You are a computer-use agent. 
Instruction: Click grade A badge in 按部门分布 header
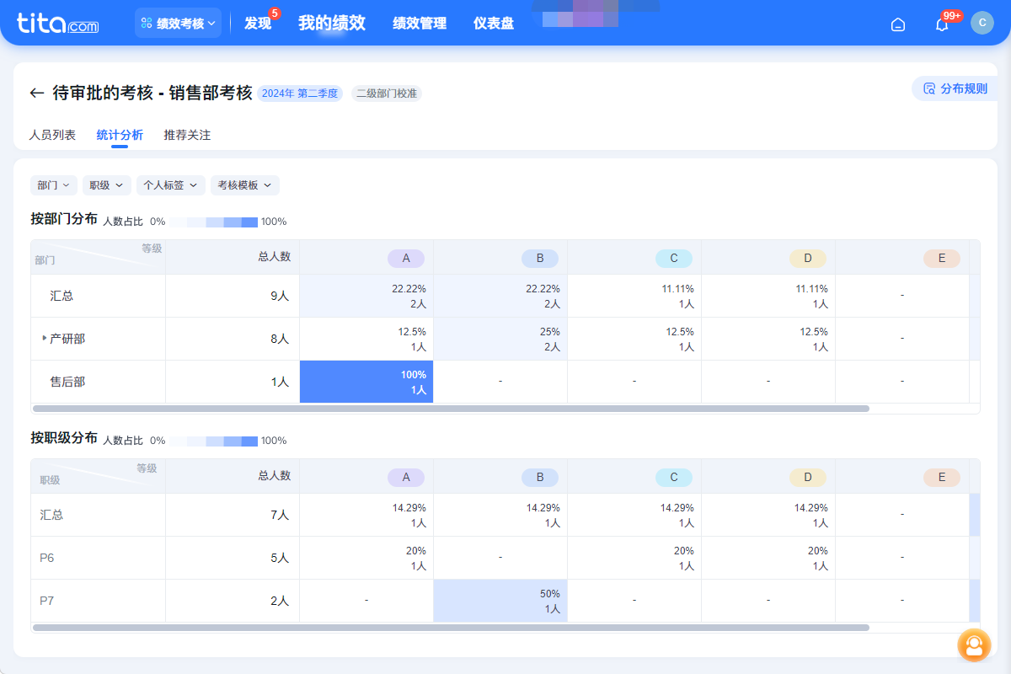[x=406, y=259]
